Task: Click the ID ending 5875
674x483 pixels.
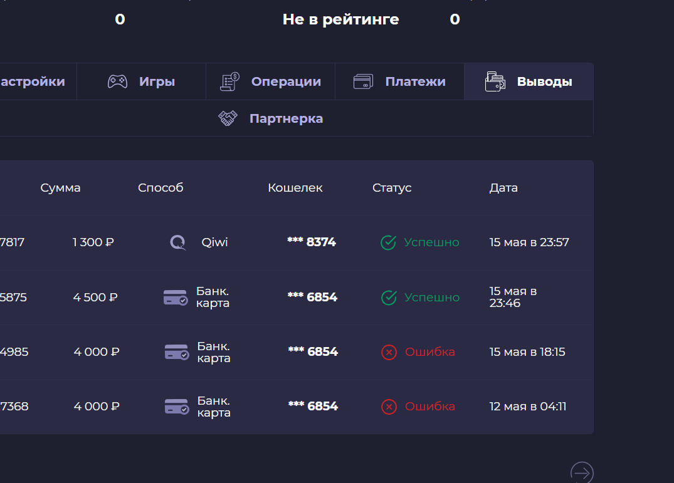Action: pyautogui.click(x=13, y=297)
